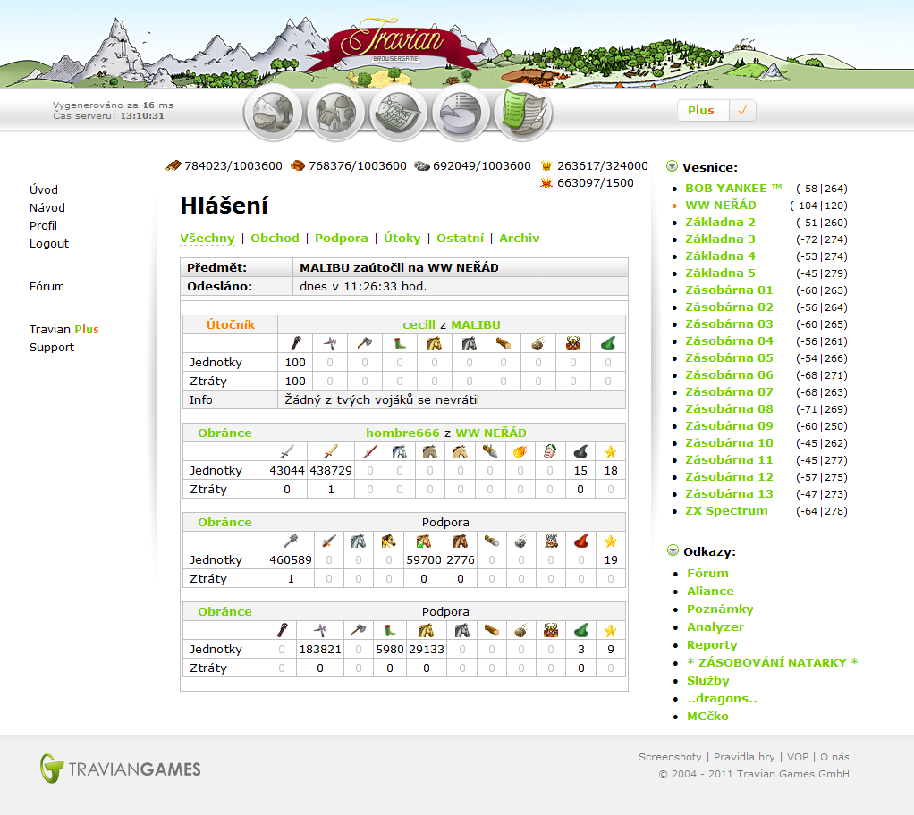Click the crop consumption icon
The image size is (914, 815).
click(x=546, y=183)
